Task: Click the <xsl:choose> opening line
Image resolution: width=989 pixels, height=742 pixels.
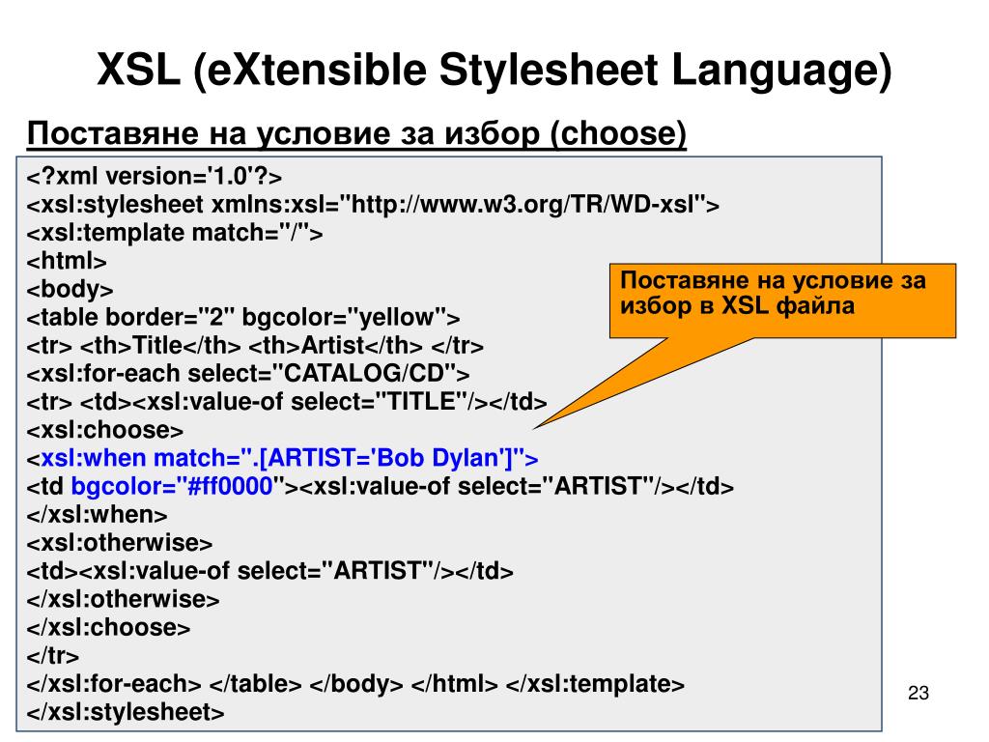Action: click(x=104, y=430)
